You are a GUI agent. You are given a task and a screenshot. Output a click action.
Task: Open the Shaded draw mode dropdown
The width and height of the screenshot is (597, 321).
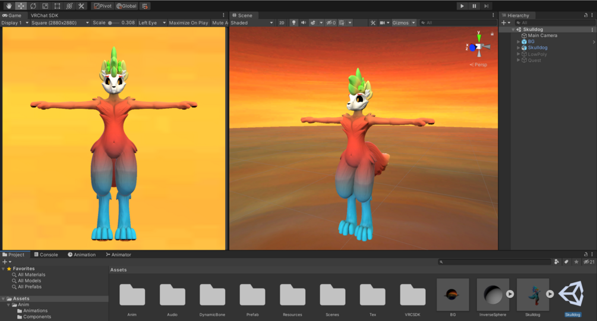tap(252, 23)
